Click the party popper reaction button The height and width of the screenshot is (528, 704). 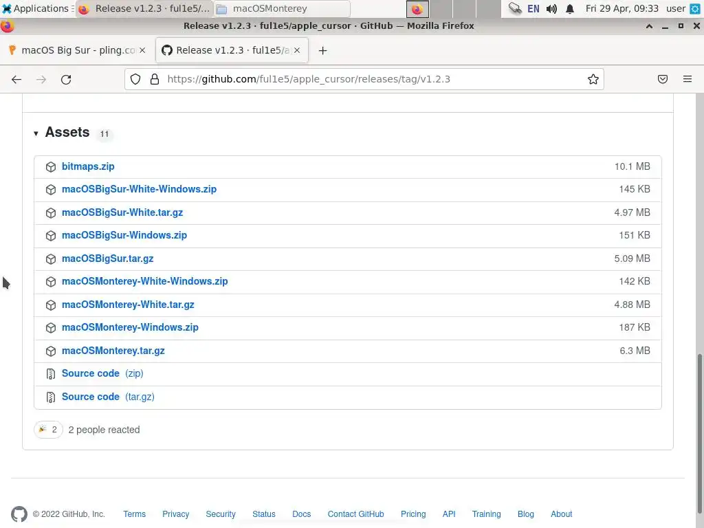pos(48,430)
